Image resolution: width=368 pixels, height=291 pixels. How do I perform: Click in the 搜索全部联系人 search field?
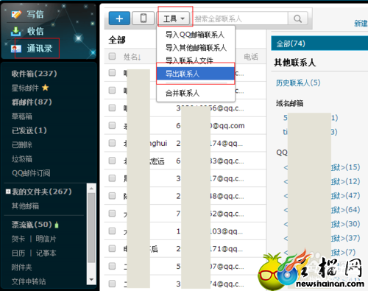pos(240,18)
